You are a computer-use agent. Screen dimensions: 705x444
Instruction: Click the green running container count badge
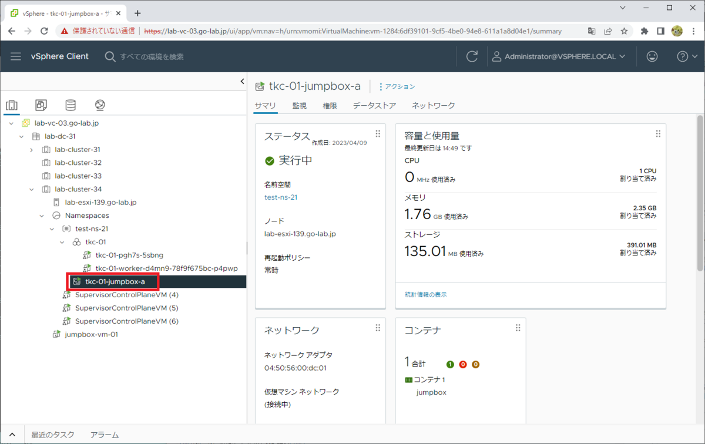(x=451, y=364)
